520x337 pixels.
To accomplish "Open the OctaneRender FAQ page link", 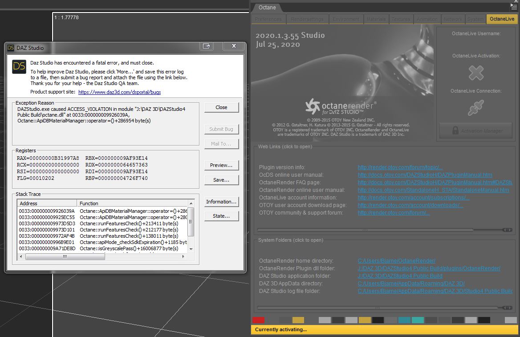I will 435,183.
